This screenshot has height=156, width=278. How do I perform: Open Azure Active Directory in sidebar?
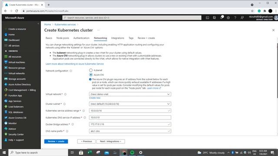20,84
